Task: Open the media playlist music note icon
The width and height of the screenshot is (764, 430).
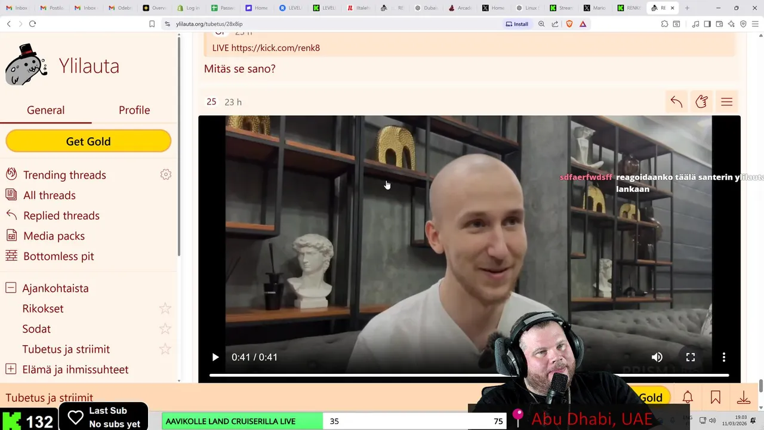Action: click(695, 24)
